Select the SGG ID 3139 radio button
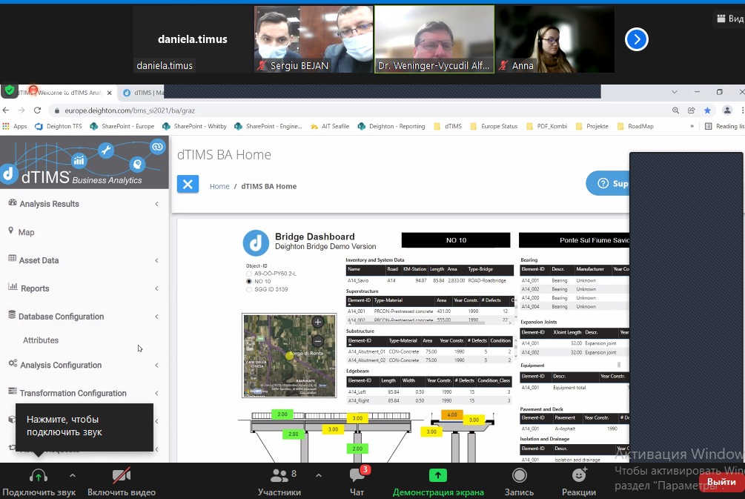The height and width of the screenshot is (499, 745). click(249, 290)
